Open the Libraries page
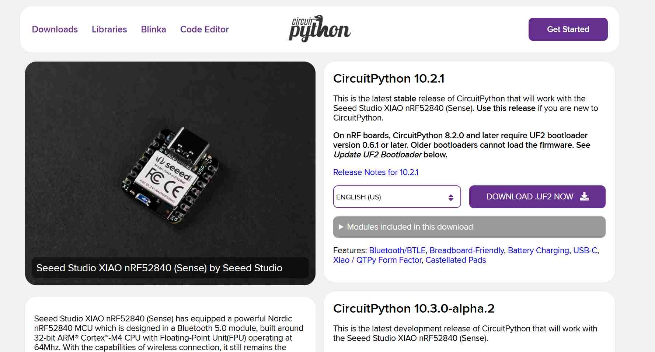The width and height of the screenshot is (655, 352). coord(109,29)
